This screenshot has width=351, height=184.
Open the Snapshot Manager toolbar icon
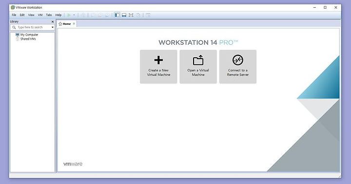pyautogui.click(x=107, y=15)
